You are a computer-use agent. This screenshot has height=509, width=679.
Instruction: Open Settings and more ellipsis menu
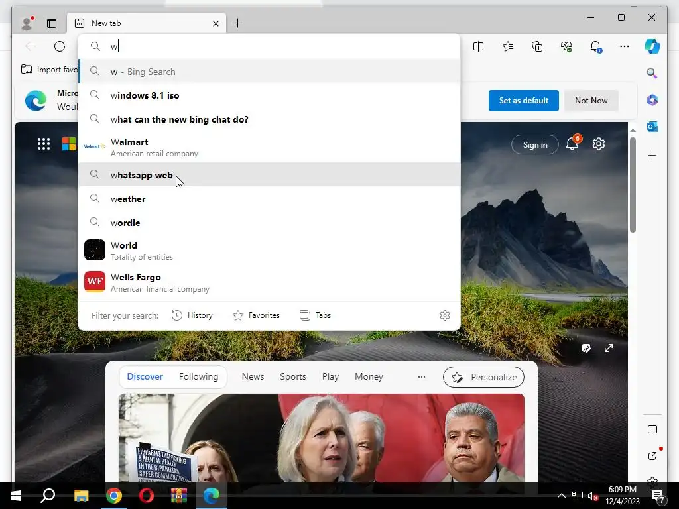(x=625, y=46)
